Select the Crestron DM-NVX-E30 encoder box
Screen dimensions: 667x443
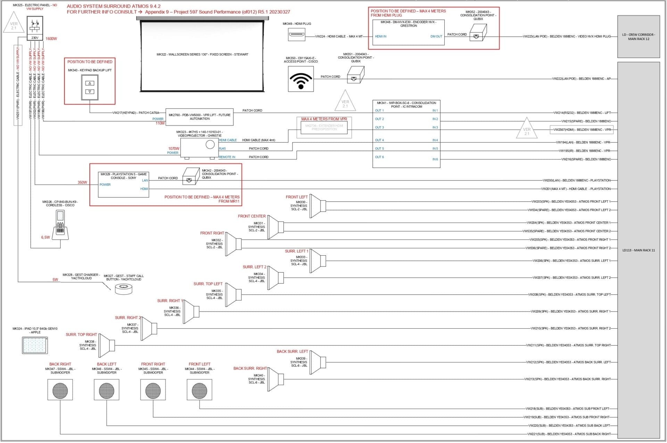408,33
